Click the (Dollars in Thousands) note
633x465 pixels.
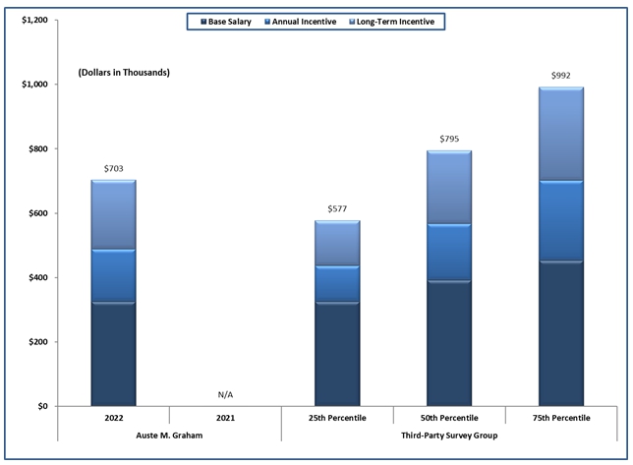click(124, 73)
